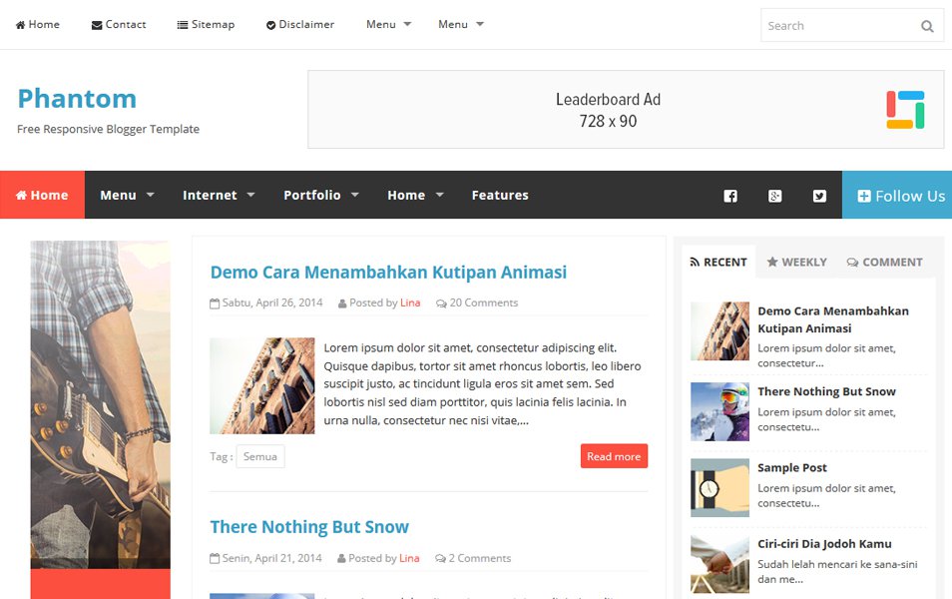Viewport: 952px width, 599px height.
Task: Open sidebar Sample Post link
Action: click(791, 468)
